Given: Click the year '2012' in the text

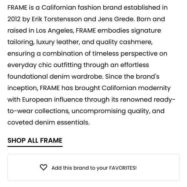Looking at the screenshot, I should (14, 19).
